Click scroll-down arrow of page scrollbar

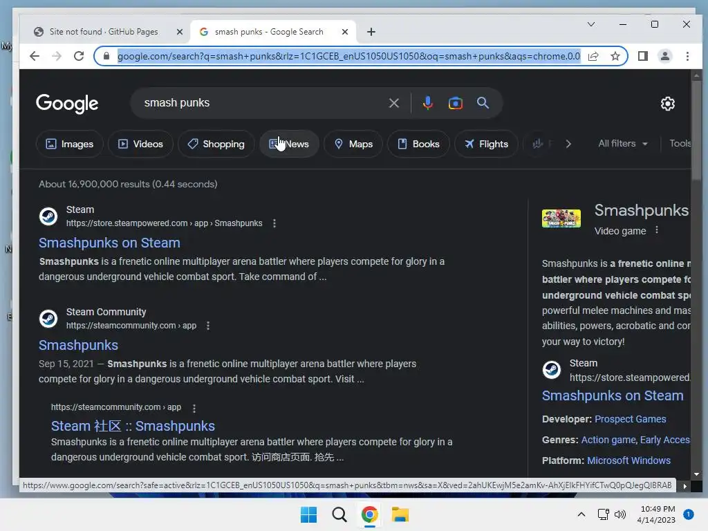[x=696, y=474]
